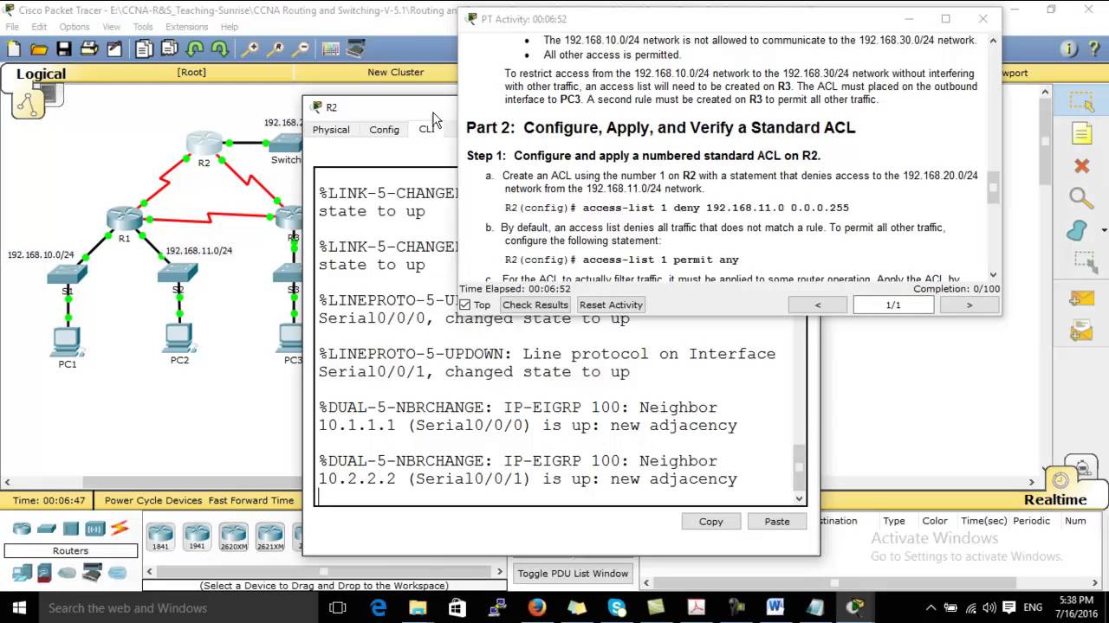Zoom in with the magnifier plus icon
The height and width of the screenshot is (623, 1109).
[x=250, y=49]
